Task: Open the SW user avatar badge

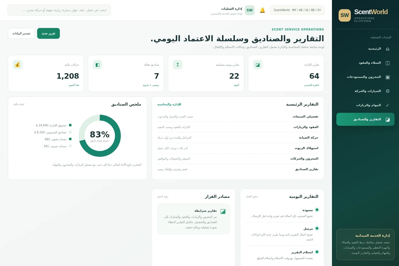Action: coord(250,10)
